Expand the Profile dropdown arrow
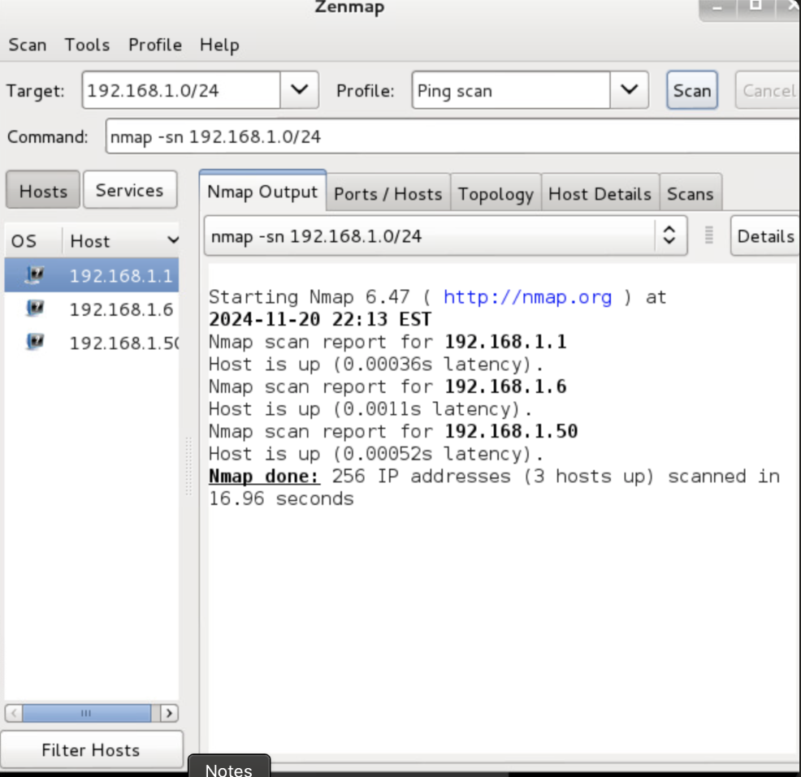Image resolution: width=801 pixels, height=777 pixels. pos(630,90)
